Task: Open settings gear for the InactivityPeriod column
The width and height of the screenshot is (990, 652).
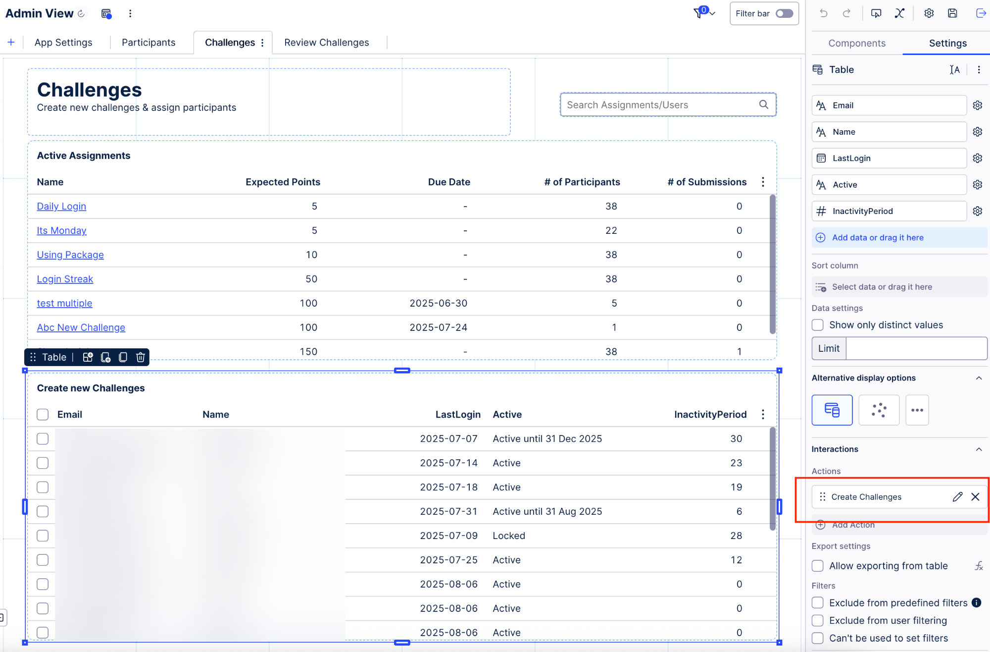Action: pos(978,211)
